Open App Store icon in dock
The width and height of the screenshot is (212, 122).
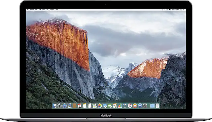pos(140,106)
